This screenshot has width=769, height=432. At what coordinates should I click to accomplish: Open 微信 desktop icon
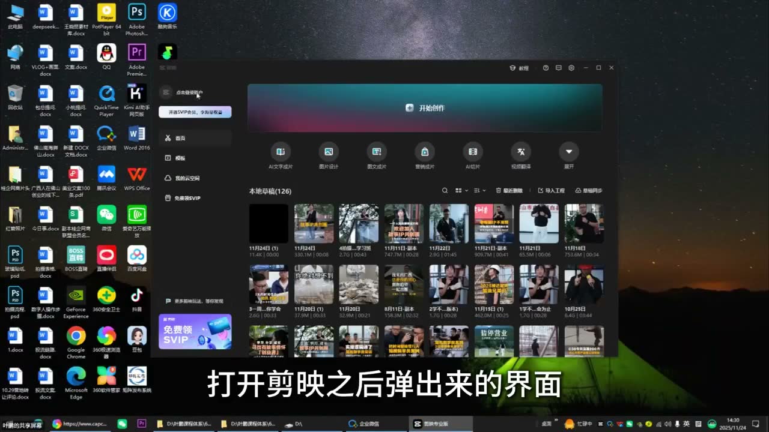[106, 218]
